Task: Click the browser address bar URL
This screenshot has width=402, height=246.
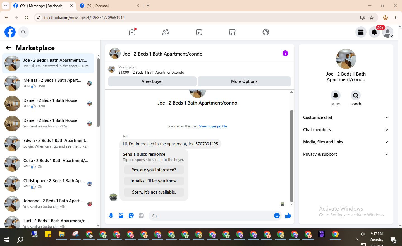Action: 84,18
